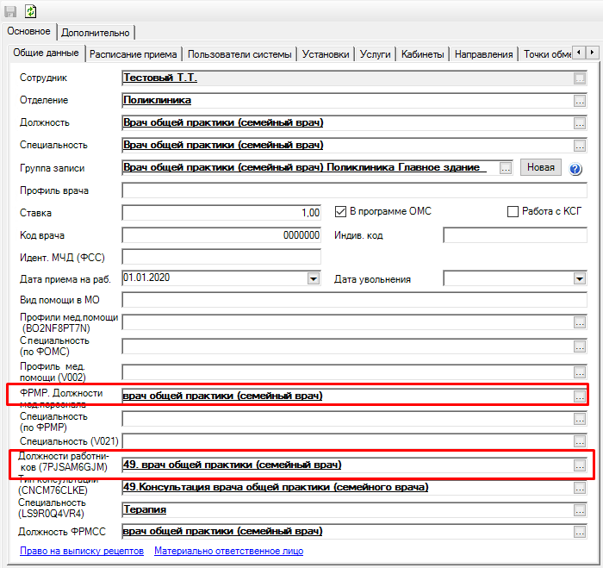Open lookup for Тип консультации (CNCM76CLKE)
The width and height of the screenshot is (603, 568).
(580, 488)
